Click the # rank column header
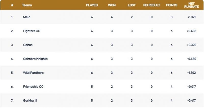 12,5
